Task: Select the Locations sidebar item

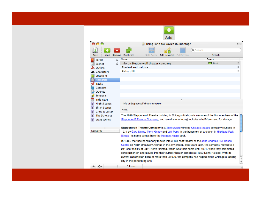Action: point(105,76)
